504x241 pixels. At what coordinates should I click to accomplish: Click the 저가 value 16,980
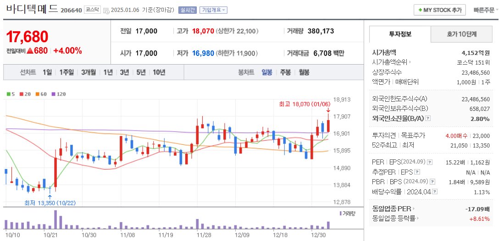(203, 53)
